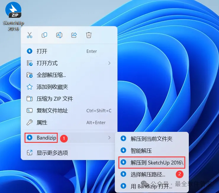The image size is (219, 193).
Task: Select the SketchUp 2016 ZIP desktop file
Action: [13, 16]
